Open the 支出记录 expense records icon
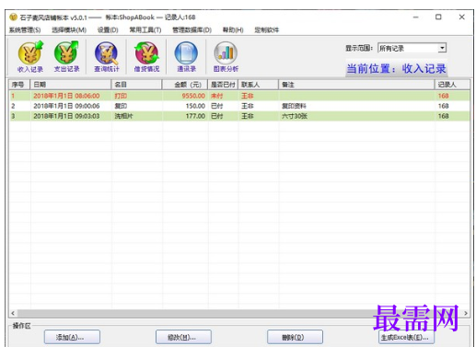476x347 pixels. pyautogui.click(x=66, y=57)
